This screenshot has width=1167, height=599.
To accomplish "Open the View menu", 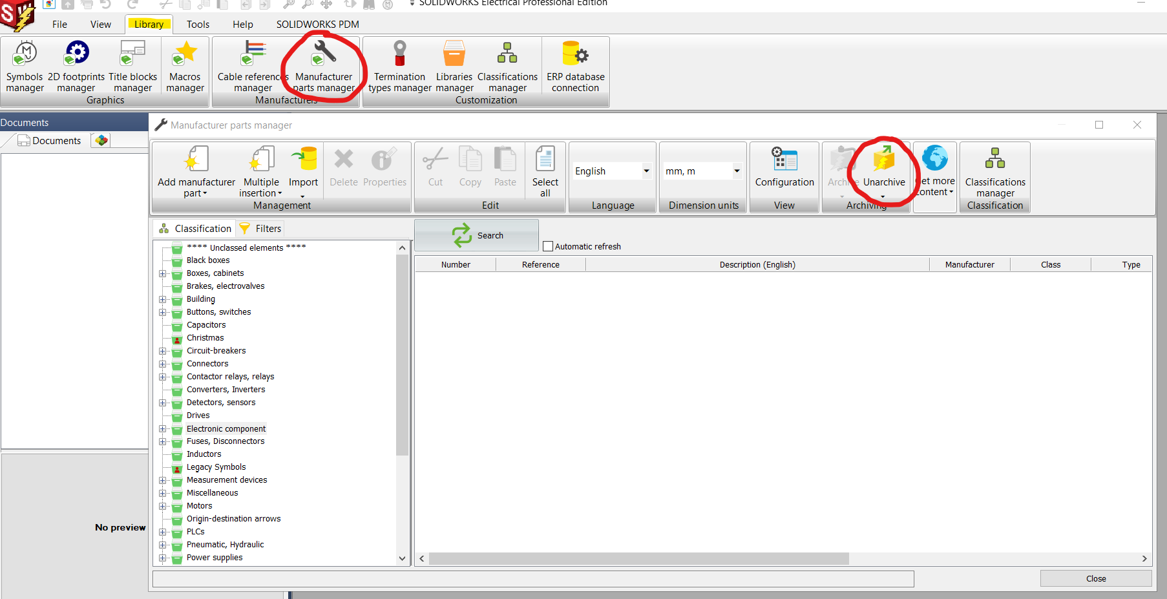I will click(100, 25).
